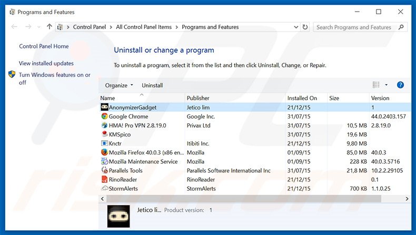Click the Parallels Tools icon
Viewport: 416px width, 235px height.
pos(104,170)
